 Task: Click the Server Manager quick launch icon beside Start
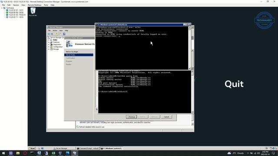pyautogui.click(x=39, y=148)
